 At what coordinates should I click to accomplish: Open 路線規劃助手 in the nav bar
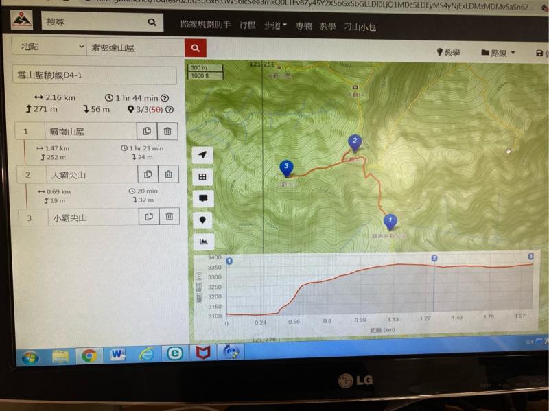click(x=205, y=24)
